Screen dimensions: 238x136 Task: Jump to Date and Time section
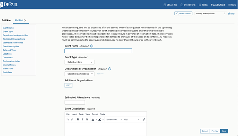[x=9, y=50]
